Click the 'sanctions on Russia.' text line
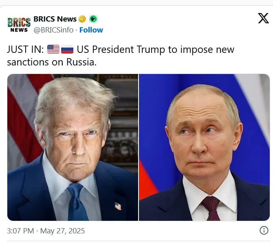 [52, 62]
